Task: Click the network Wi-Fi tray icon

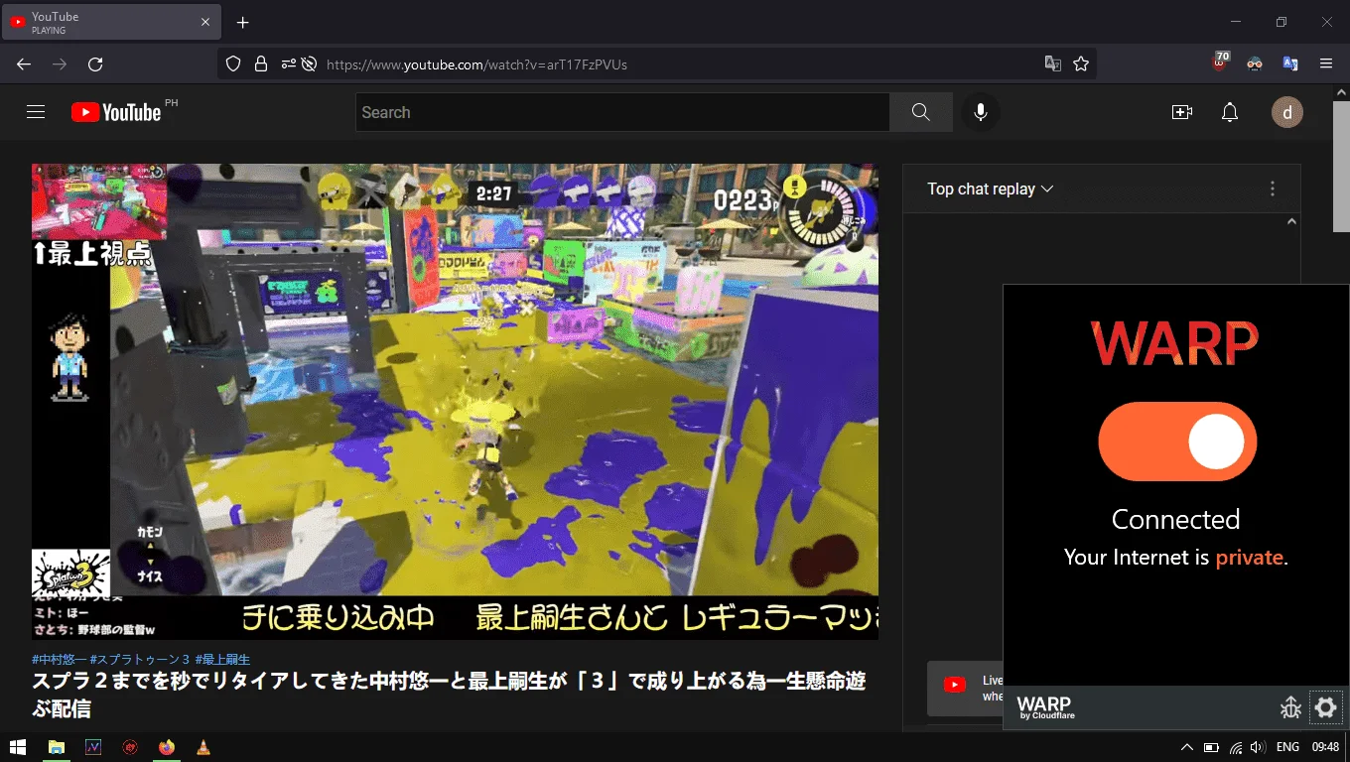Action: pos(1236,747)
